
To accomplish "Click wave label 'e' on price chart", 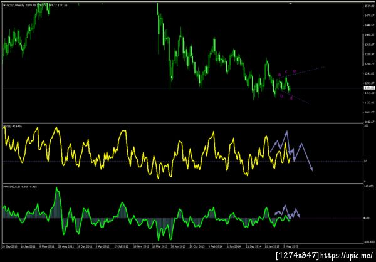I will [x=295, y=71].
